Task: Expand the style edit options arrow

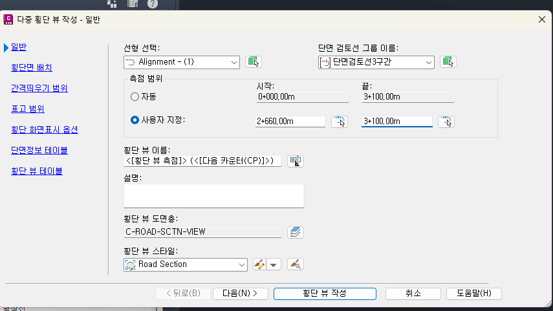Action: (x=274, y=264)
